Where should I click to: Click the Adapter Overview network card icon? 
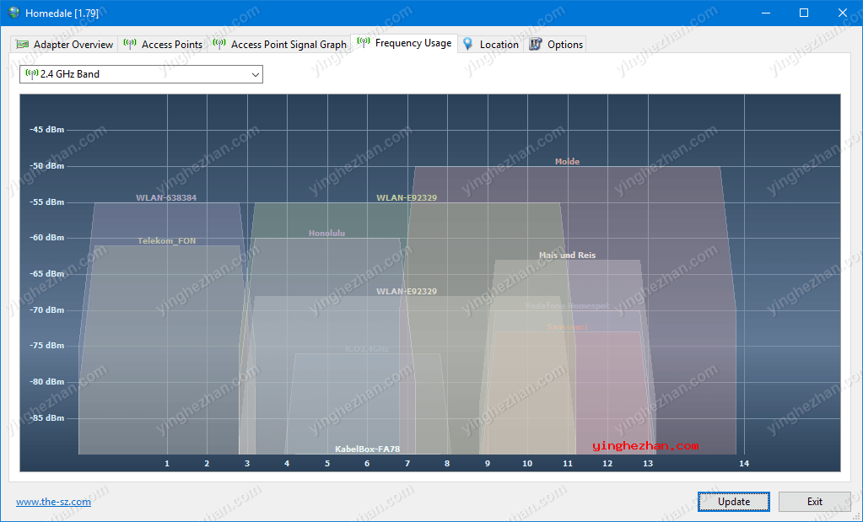pyautogui.click(x=23, y=45)
